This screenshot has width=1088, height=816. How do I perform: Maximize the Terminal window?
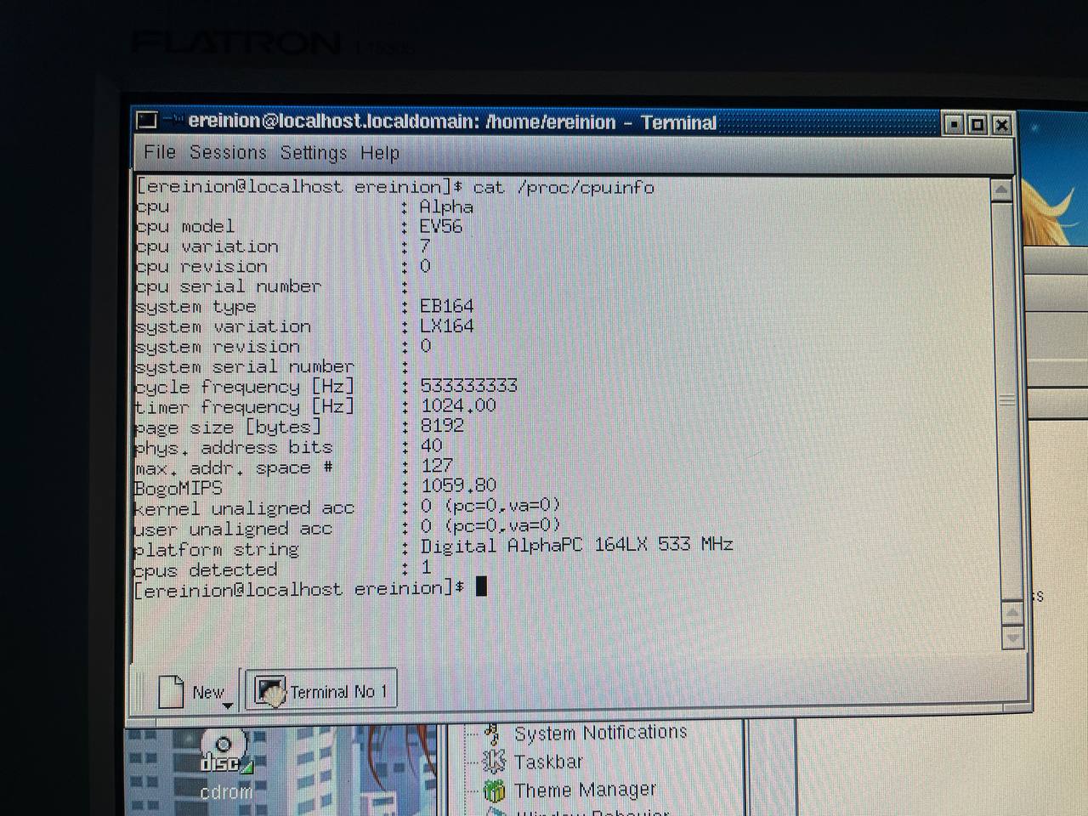977,125
